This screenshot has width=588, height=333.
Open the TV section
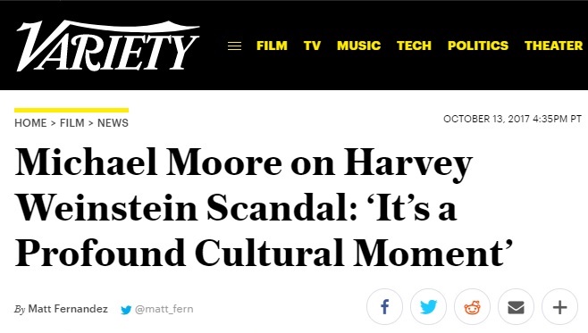tap(313, 46)
